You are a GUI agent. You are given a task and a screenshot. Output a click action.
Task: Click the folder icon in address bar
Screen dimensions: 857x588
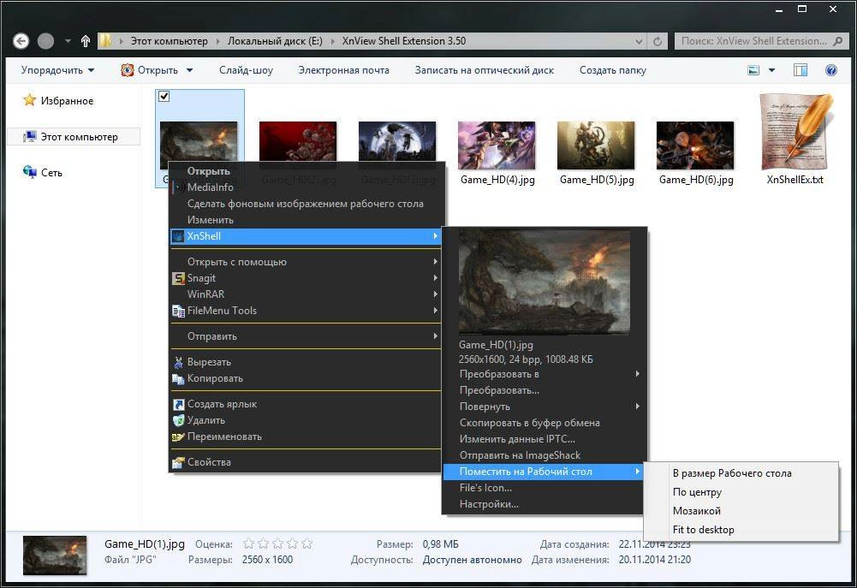click(105, 41)
